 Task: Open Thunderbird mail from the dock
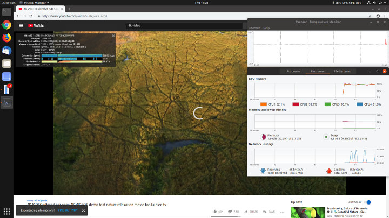pyautogui.click(x=6, y=51)
